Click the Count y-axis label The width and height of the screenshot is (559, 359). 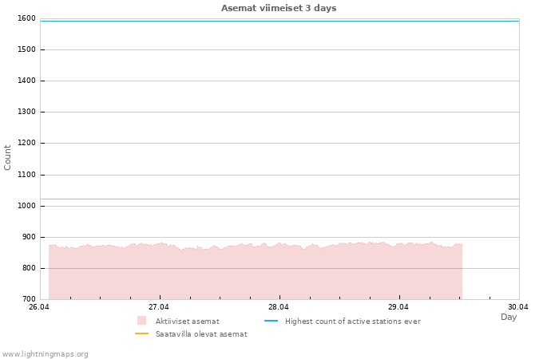[8, 157]
